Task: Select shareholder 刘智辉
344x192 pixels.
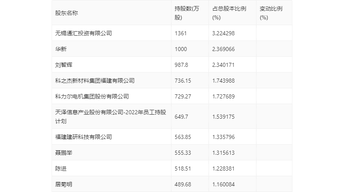Action: 64,65
